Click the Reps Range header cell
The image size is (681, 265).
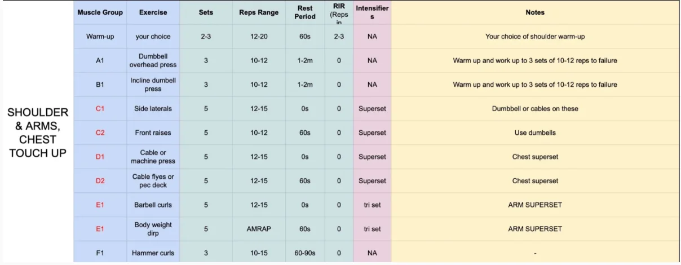pos(259,12)
